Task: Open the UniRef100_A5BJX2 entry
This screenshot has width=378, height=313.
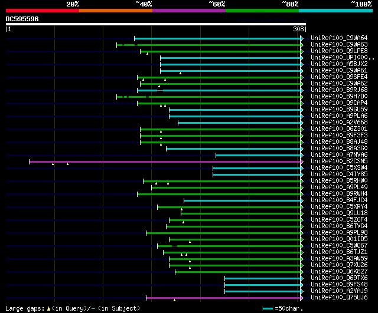Action: tap(339, 64)
